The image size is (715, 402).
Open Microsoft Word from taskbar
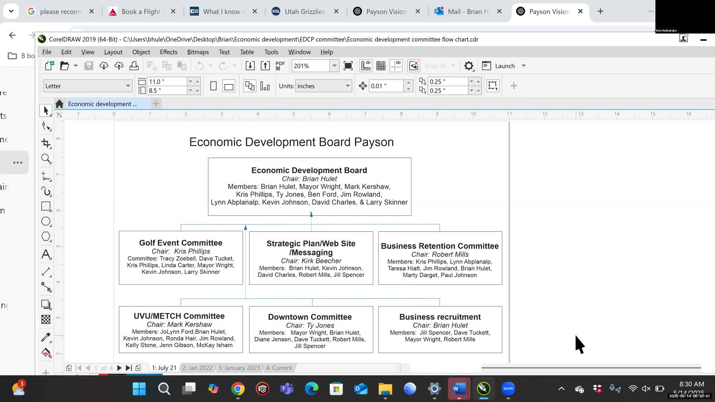click(459, 389)
